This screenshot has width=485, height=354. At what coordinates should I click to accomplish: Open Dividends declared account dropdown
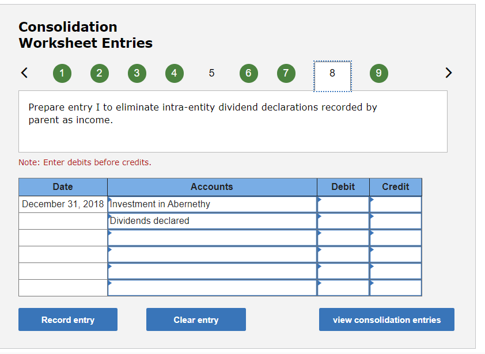(x=212, y=221)
